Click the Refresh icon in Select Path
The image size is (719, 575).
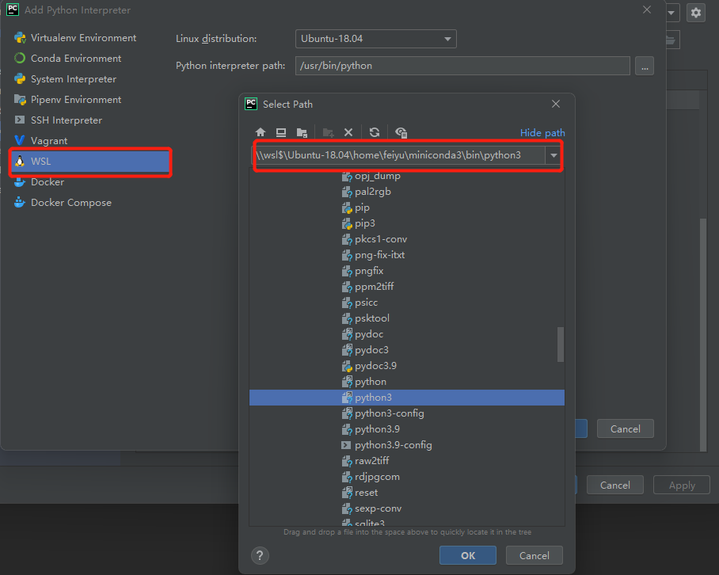click(375, 132)
